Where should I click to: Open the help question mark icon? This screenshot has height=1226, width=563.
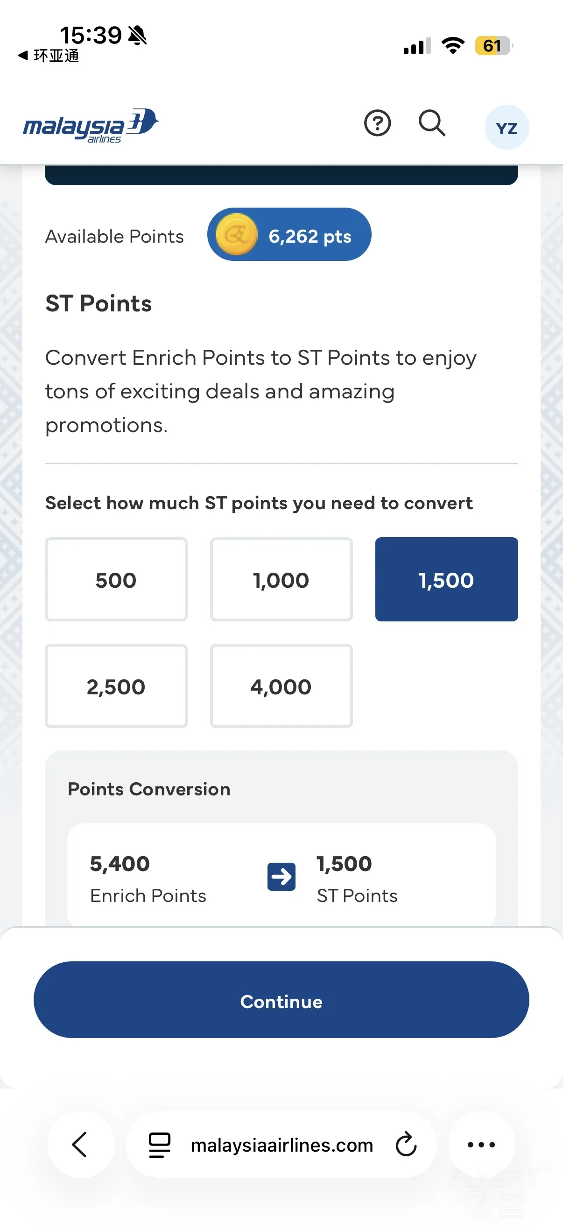click(x=377, y=123)
